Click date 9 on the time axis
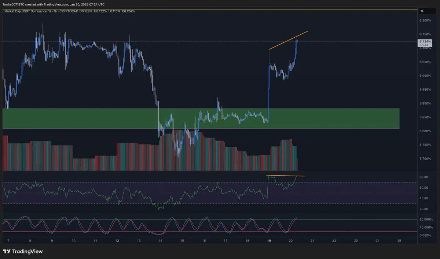This screenshot has width=440, height=259. [52, 241]
